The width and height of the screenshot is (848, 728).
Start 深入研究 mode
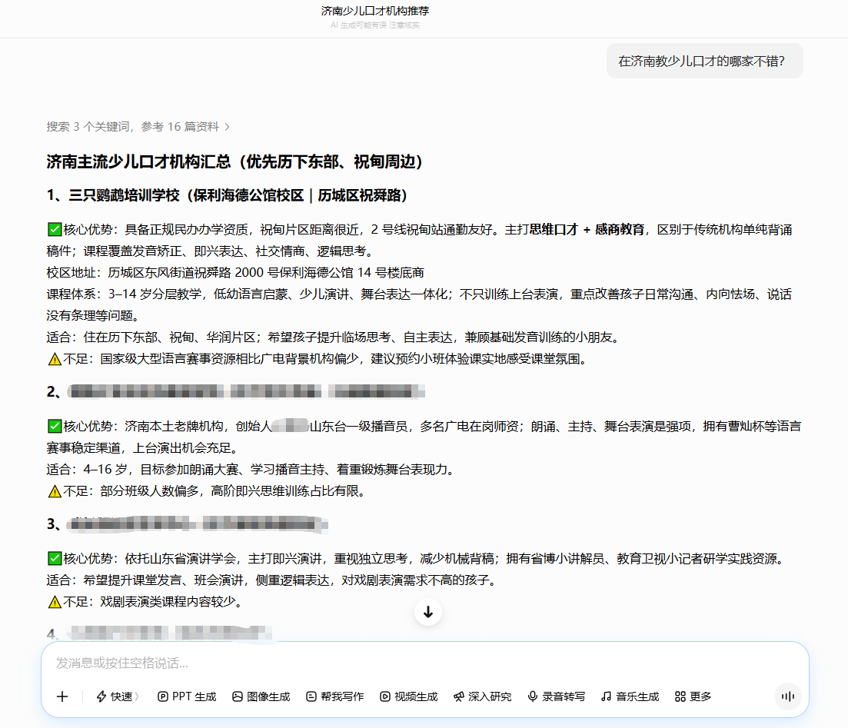[482, 696]
